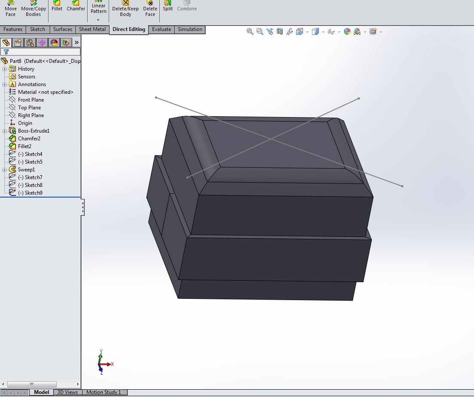Select the Zoom to Area tool
Image resolution: width=474 pixels, height=397 pixels.
(x=260, y=31)
